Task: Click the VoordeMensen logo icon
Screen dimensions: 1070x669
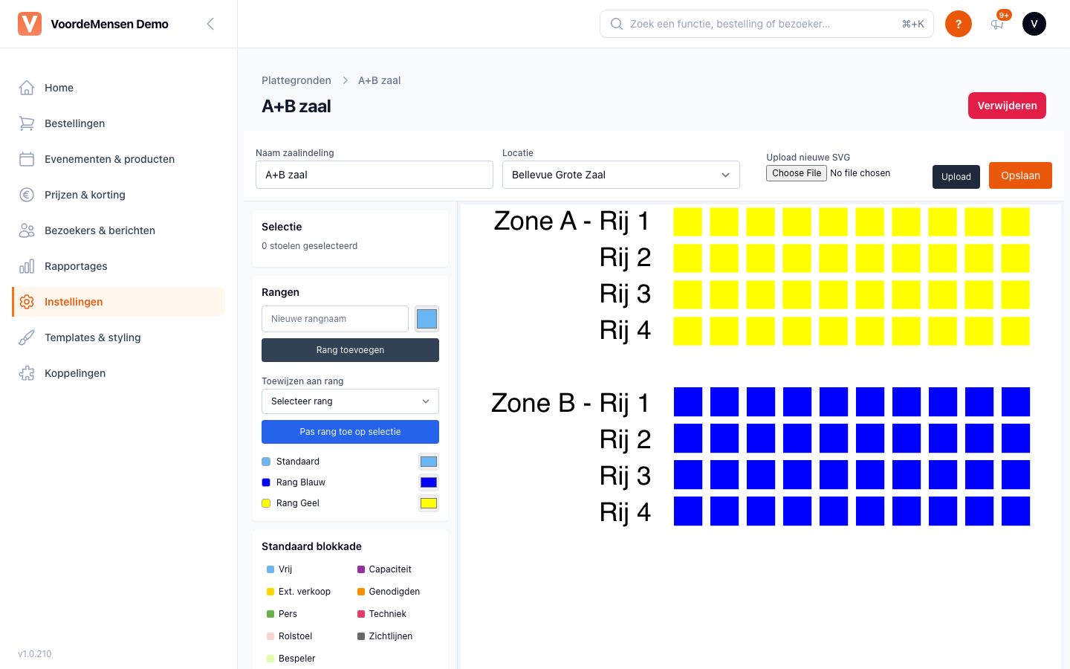Action: point(30,24)
